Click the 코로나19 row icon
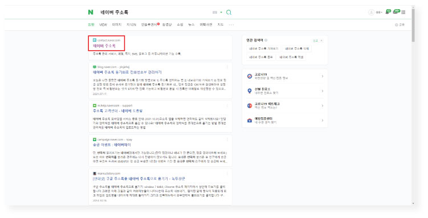The image size is (428, 218). coord(250,76)
